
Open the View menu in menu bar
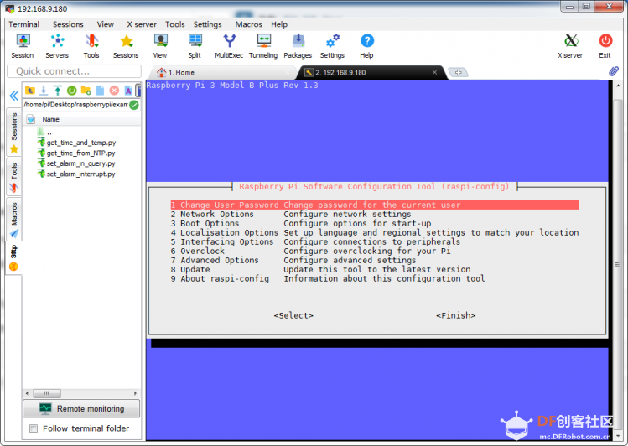click(106, 24)
